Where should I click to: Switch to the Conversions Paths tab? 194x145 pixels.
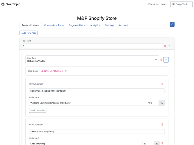click(54, 26)
